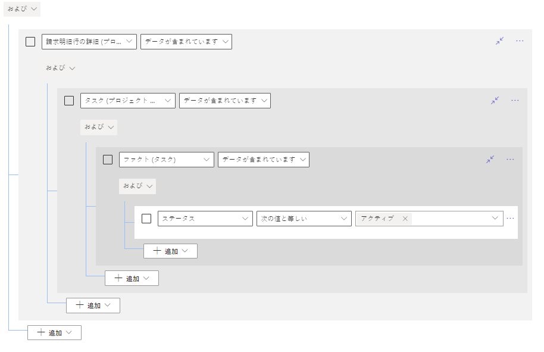This screenshot has width=544, height=352.
Task: Open the 次の値と等しい operator dropdown
Action: point(304,219)
